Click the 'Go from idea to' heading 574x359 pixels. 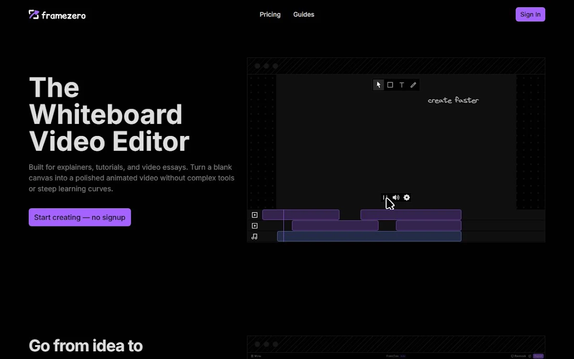(x=86, y=346)
